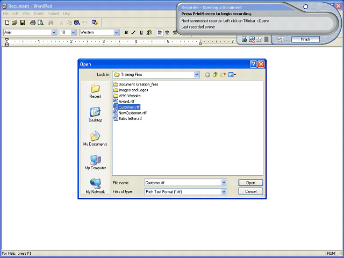344x258 pixels.
Task: Click the Recorder undo icon
Action: [x=281, y=39]
